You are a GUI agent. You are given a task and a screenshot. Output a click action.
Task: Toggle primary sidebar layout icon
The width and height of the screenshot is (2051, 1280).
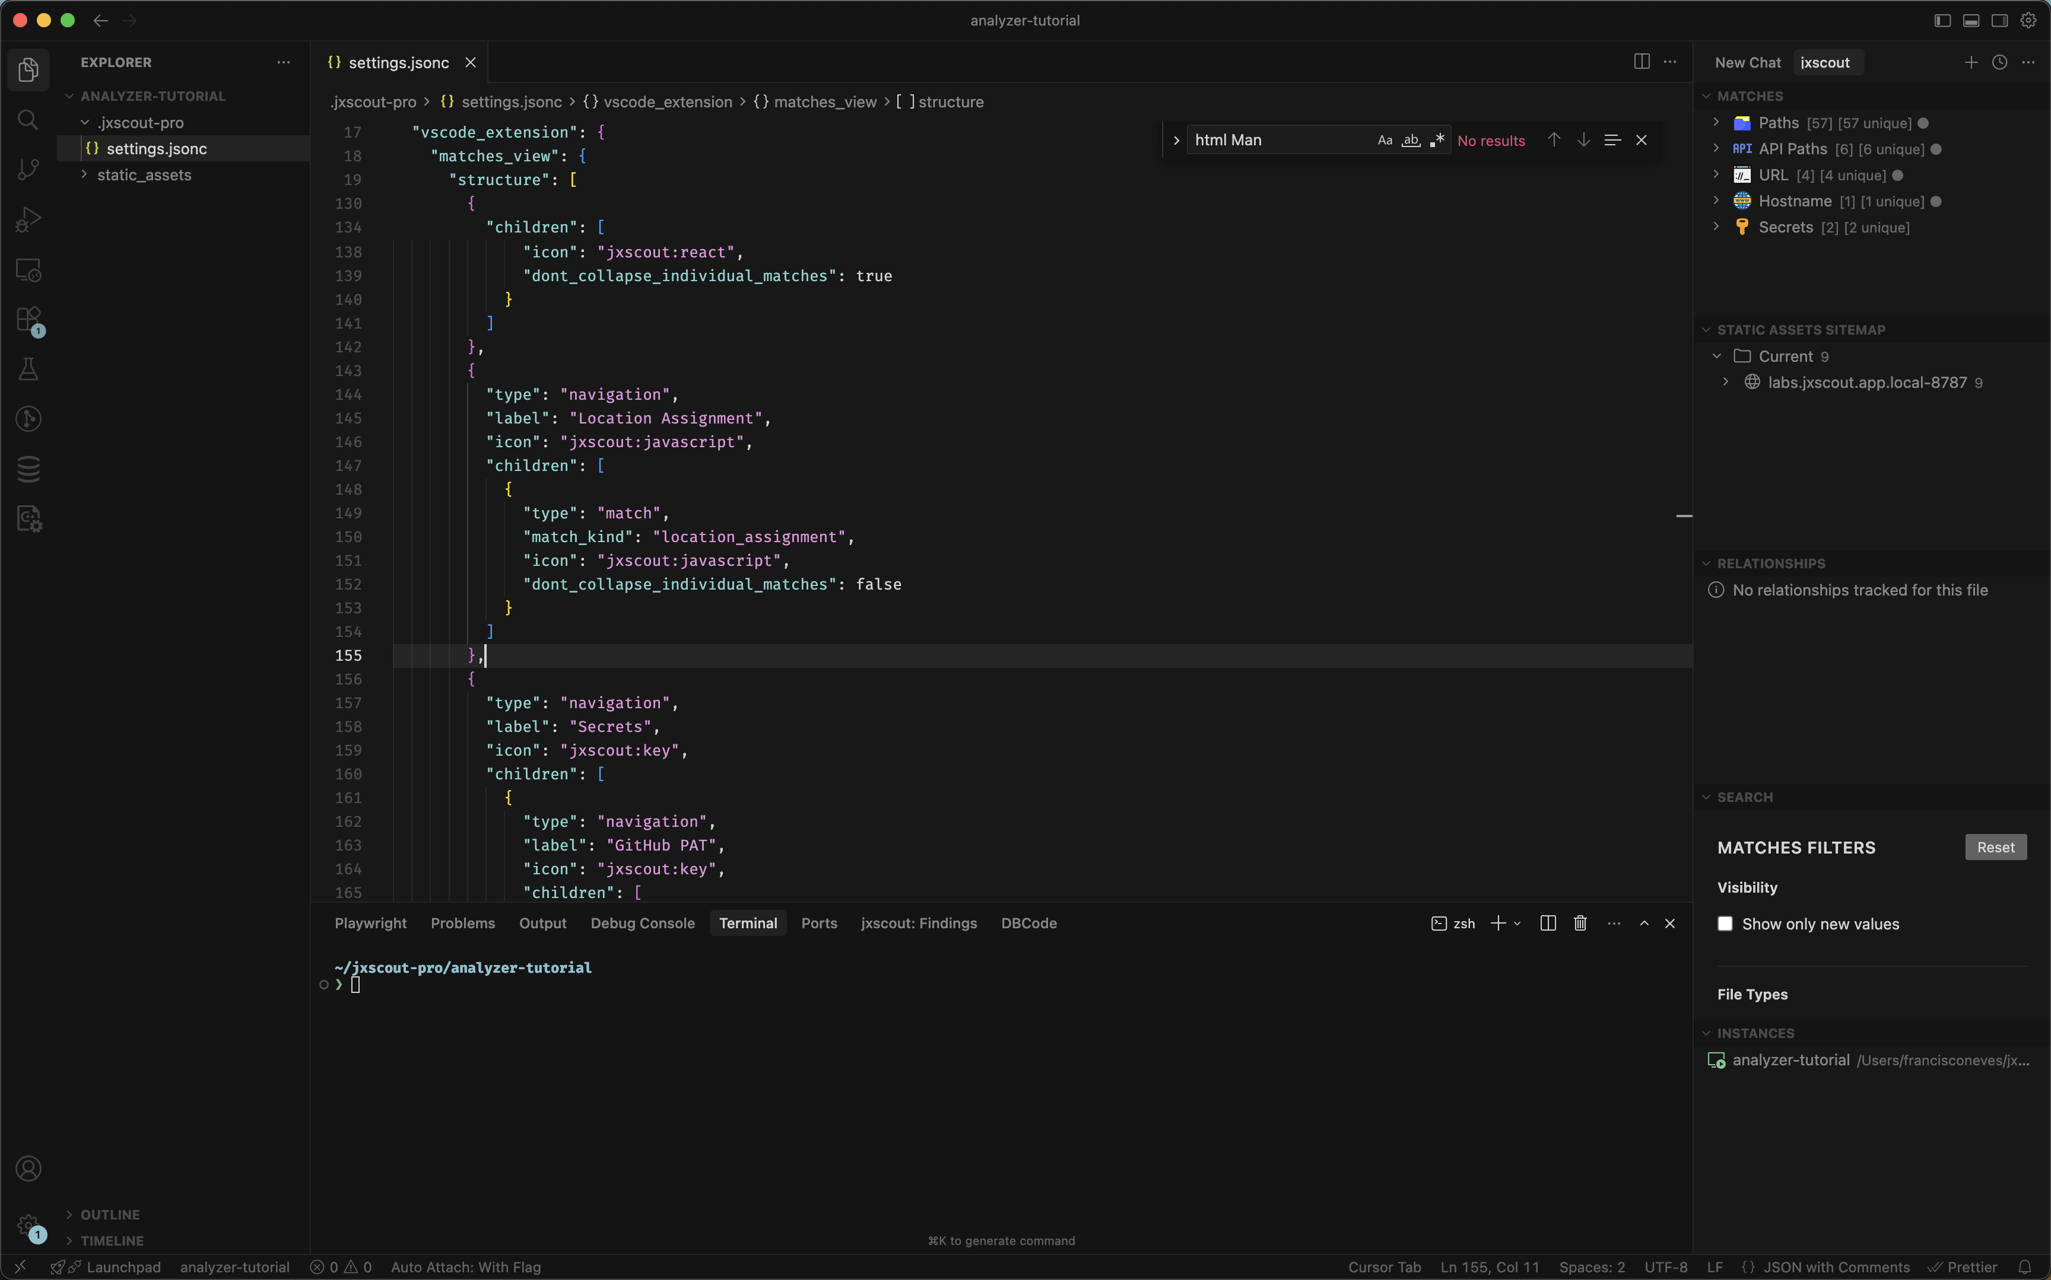(x=1942, y=20)
